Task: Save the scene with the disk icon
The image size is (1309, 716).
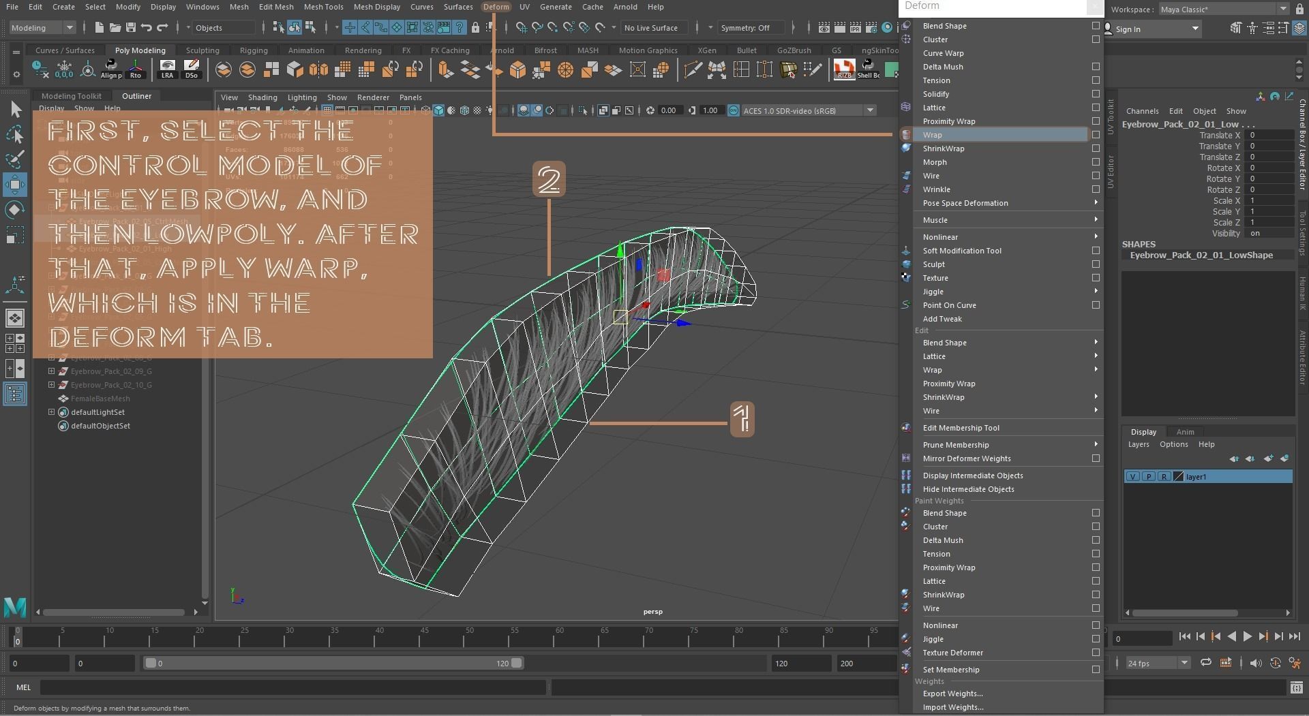Action: coord(131,27)
